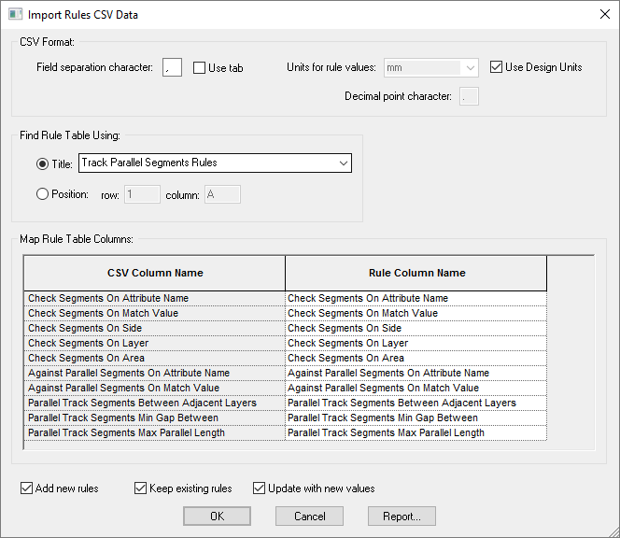Select the Title radio button
Screen dimensions: 620x538
pos(42,163)
